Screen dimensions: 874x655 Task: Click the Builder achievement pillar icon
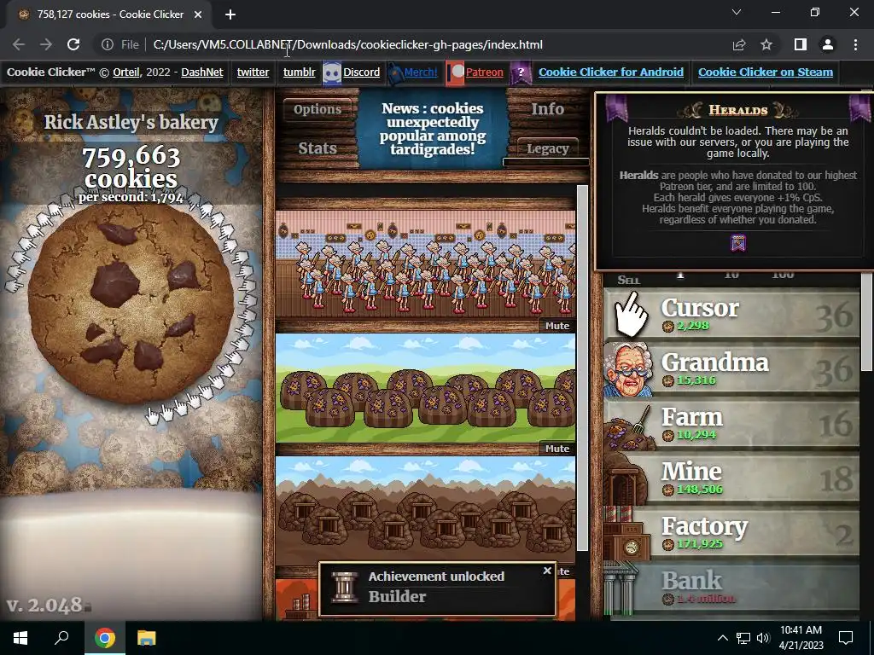pyautogui.click(x=344, y=587)
